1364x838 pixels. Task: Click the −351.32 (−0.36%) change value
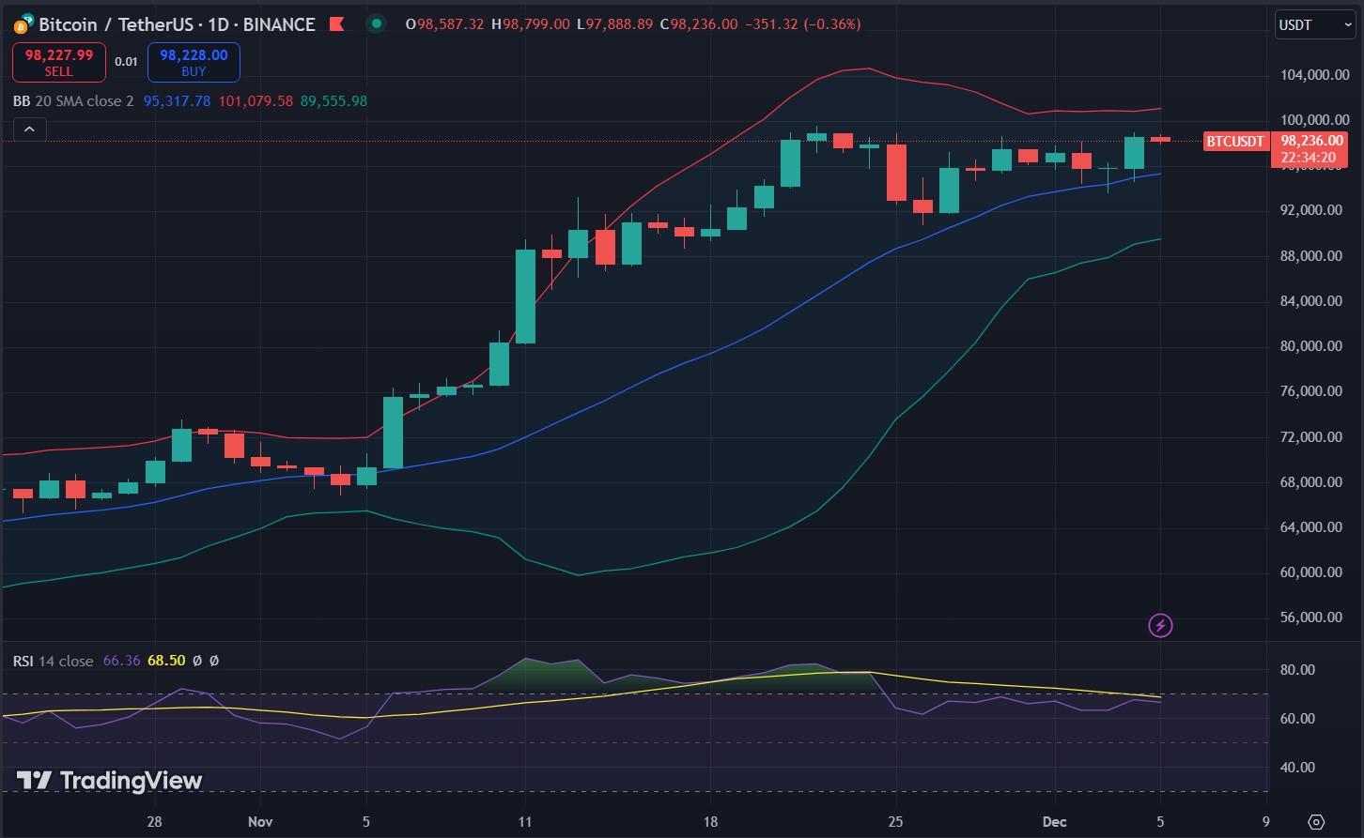point(802,24)
